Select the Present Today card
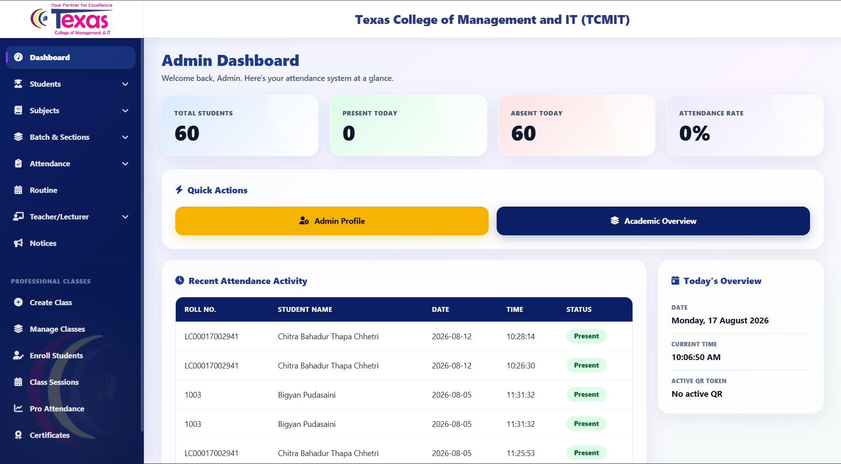841x464 pixels. click(x=409, y=125)
